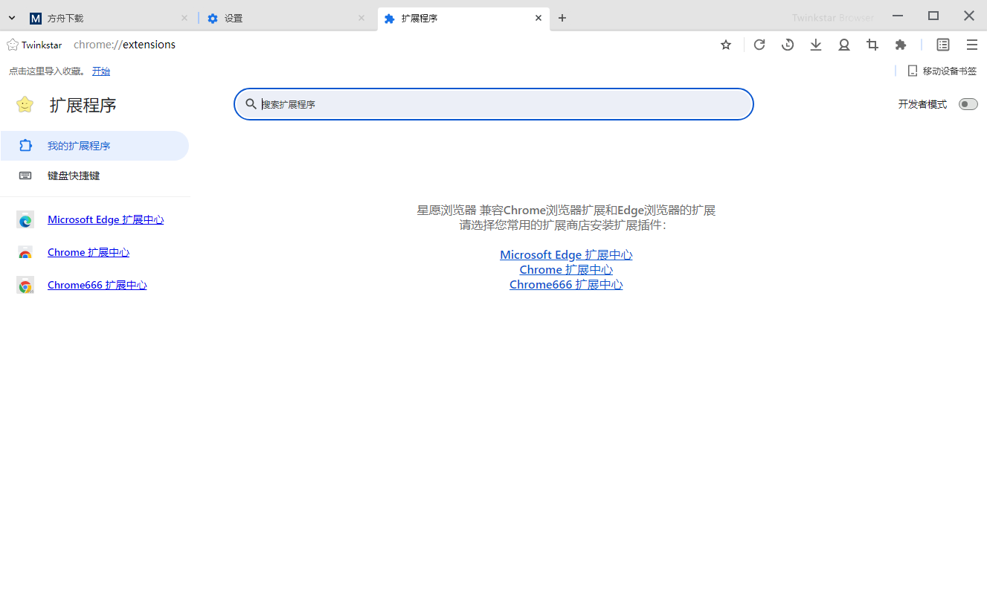Open the user profile icon

coord(843,45)
